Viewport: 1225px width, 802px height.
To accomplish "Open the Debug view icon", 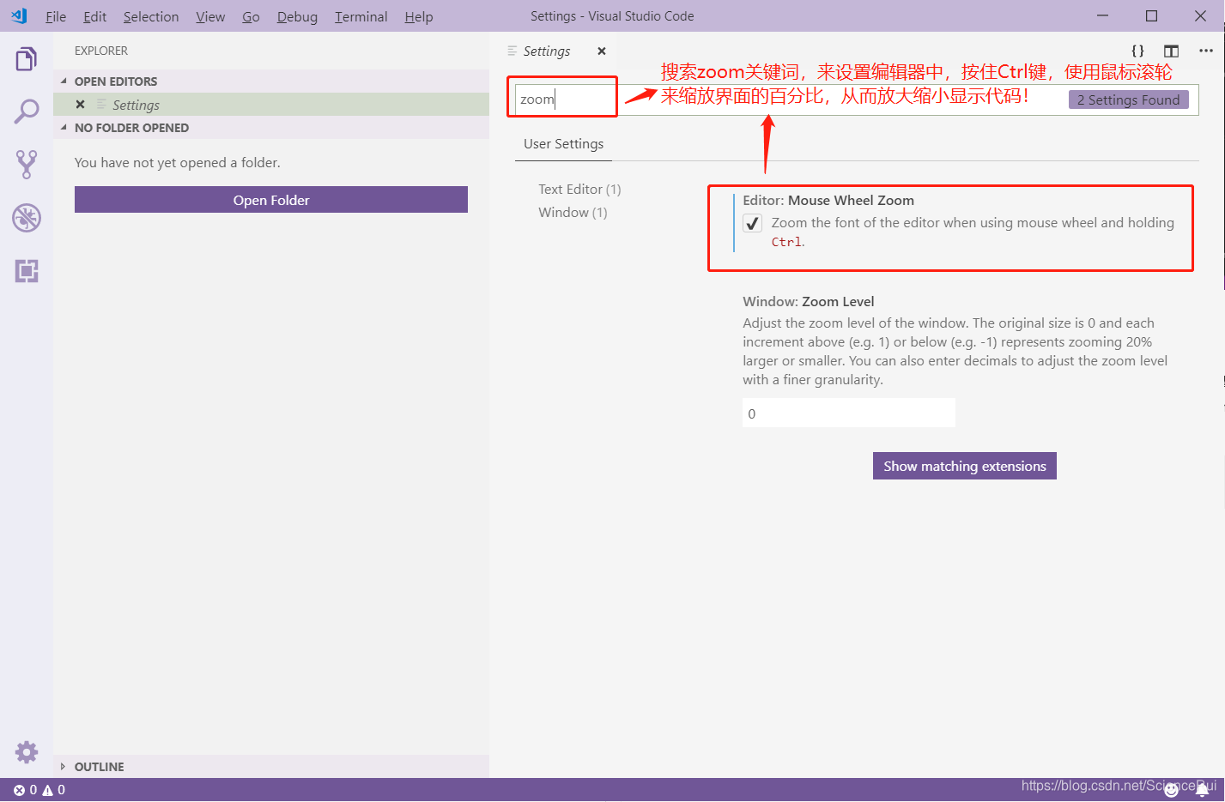I will [27, 218].
